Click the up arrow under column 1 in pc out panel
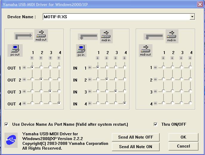This screenshot has width=205, height=155. click(32, 58)
